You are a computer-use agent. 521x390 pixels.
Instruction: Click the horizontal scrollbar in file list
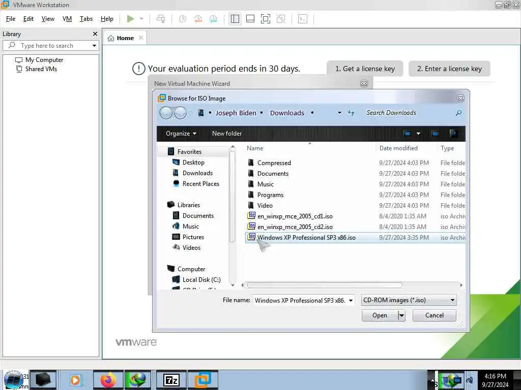pos(324,285)
